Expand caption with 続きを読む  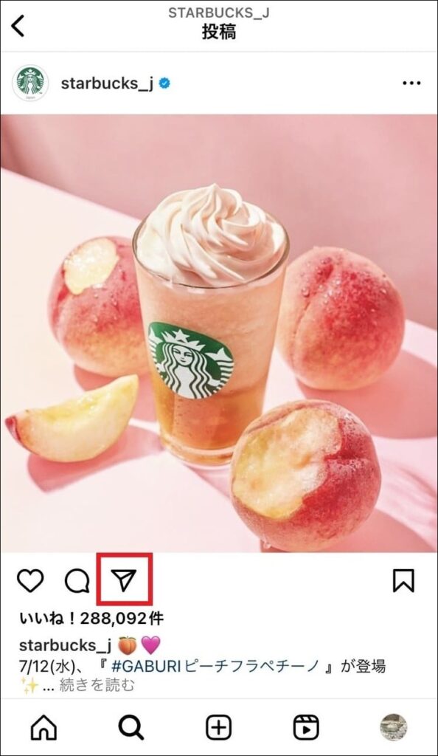pyautogui.click(x=97, y=684)
